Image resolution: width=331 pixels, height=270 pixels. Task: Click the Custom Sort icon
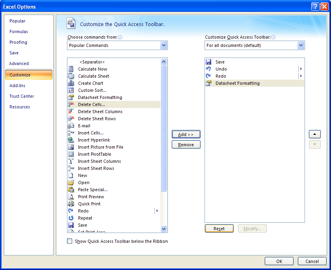pyautogui.click(x=71, y=90)
